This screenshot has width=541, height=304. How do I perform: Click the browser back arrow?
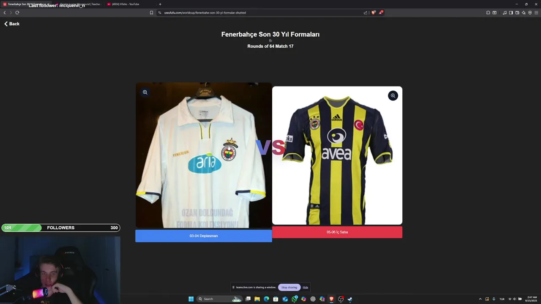(5, 13)
